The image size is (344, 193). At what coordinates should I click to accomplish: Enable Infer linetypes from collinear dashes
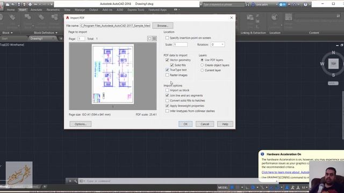point(167,111)
